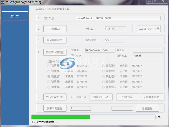Click the 钥匙学习方法 button

(x=101, y=97)
